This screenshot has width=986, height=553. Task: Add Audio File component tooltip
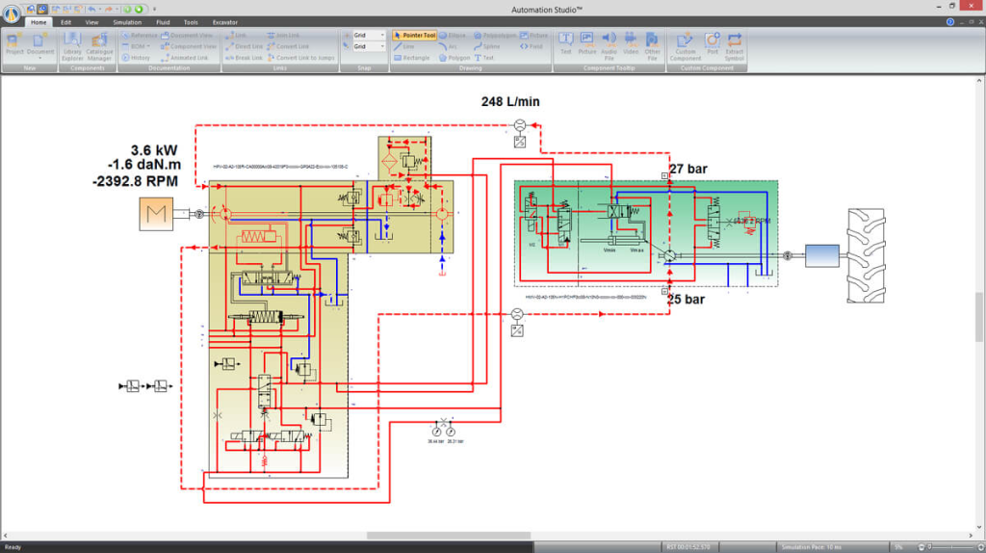609,46
